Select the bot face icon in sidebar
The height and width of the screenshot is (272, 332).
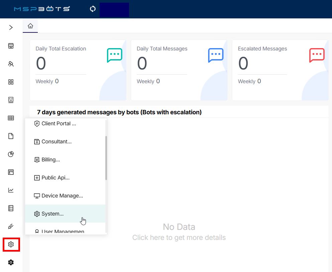click(x=11, y=100)
